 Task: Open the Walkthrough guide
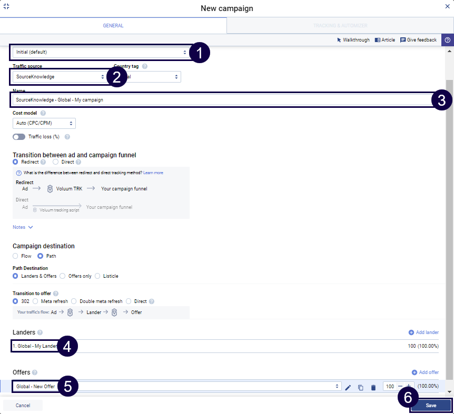[x=353, y=40]
